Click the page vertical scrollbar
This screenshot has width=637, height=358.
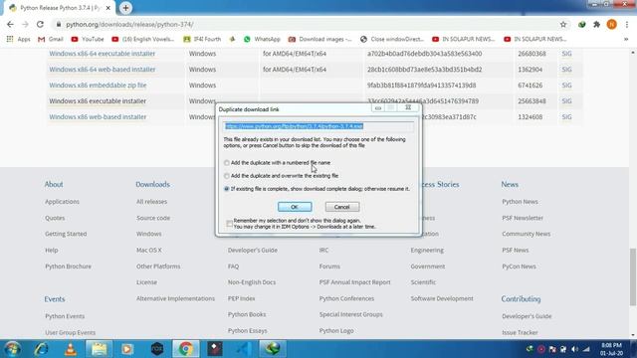(633, 277)
